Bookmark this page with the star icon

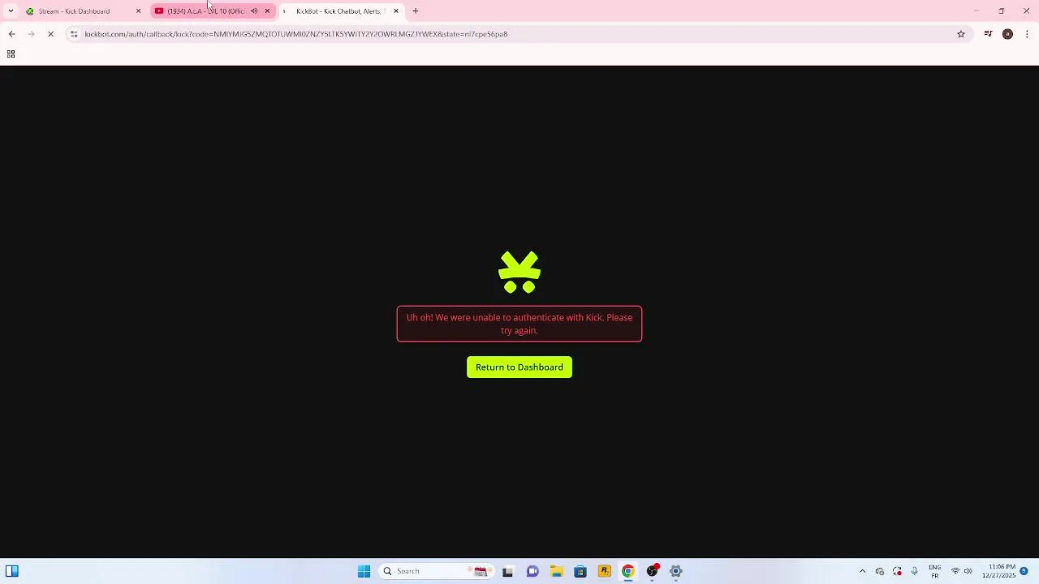pyautogui.click(x=961, y=34)
